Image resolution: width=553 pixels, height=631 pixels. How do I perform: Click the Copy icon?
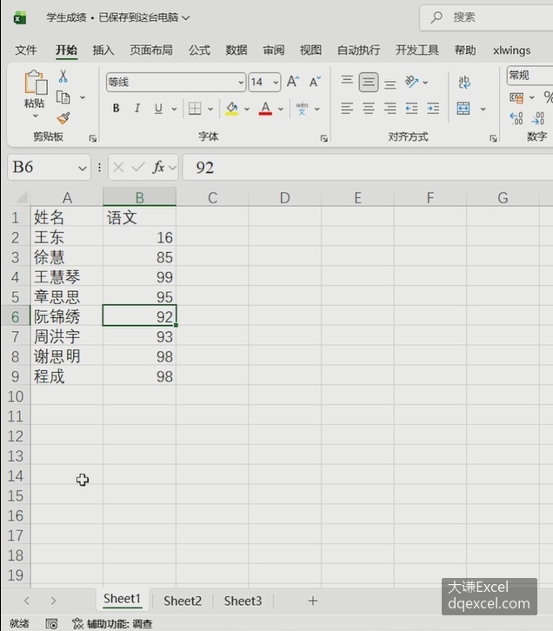tap(63, 97)
